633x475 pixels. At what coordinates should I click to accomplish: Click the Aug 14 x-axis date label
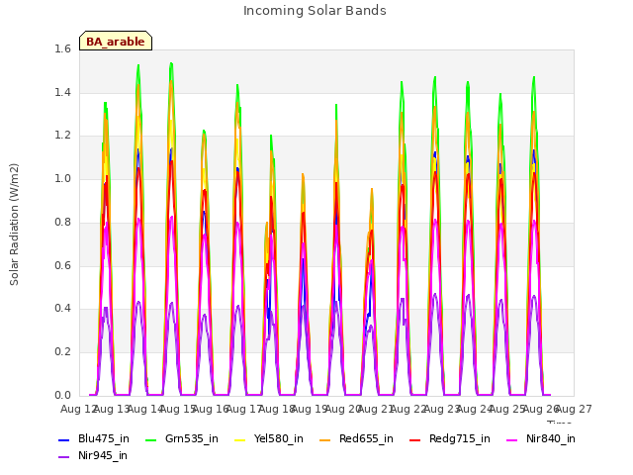click(145, 409)
